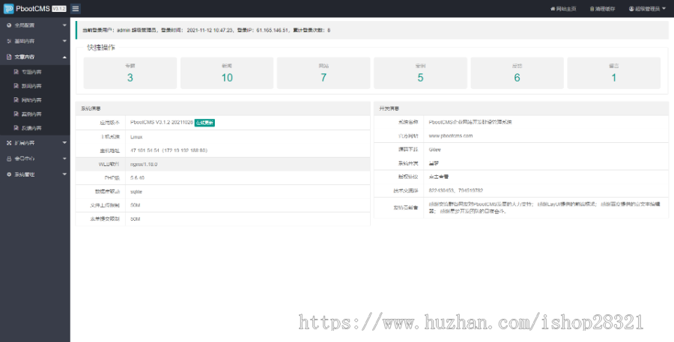Expand the 基础内容 menu arrow
674x342 pixels.
(x=64, y=41)
